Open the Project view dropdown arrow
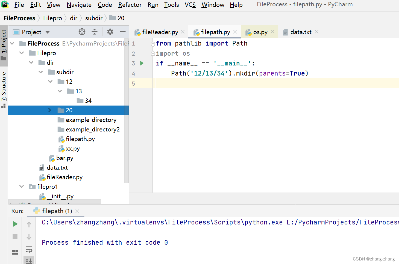The width and height of the screenshot is (399, 264). point(48,32)
